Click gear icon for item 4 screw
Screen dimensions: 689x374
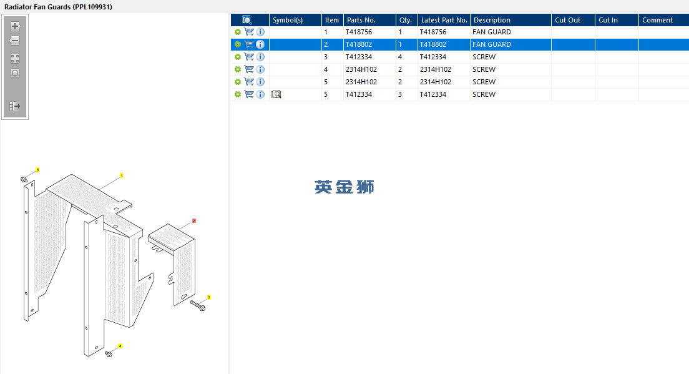pyautogui.click(x=238, y=69)
